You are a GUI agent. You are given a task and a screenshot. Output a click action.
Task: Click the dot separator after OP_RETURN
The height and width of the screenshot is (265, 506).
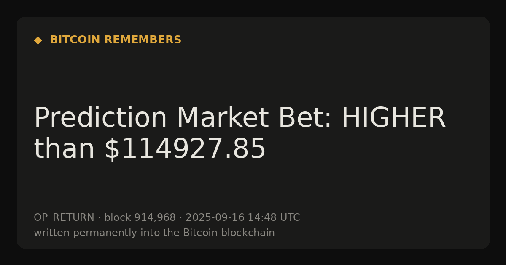click(x=100, y=218)
